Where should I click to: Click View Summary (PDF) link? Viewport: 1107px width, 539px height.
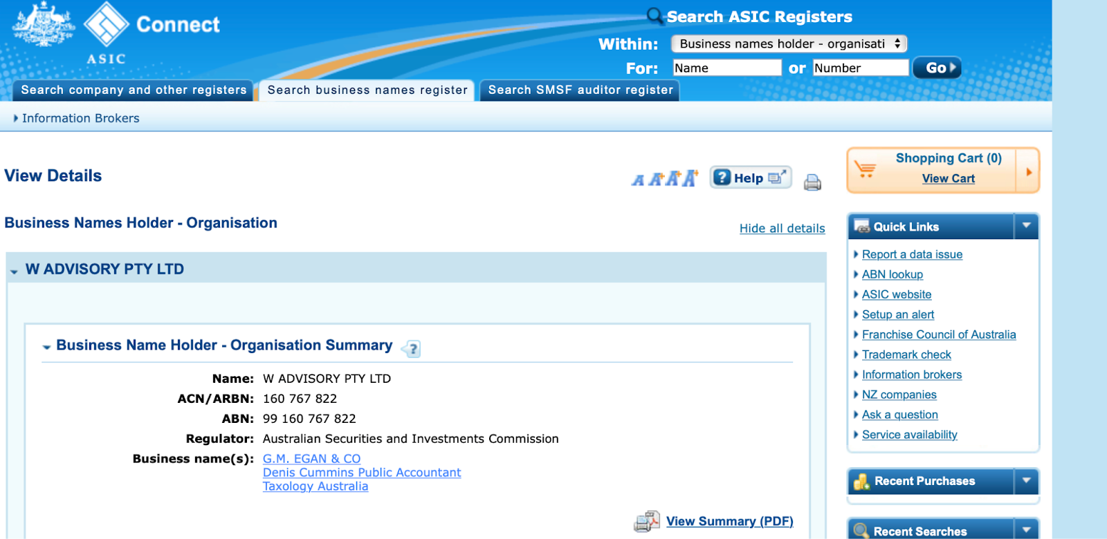[729, 521]
